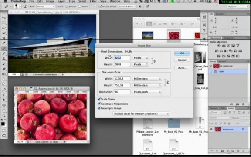The height and width of the screenshot is (157, 251).
Task: Select the Crop tool
Action: tap(4, 38)
